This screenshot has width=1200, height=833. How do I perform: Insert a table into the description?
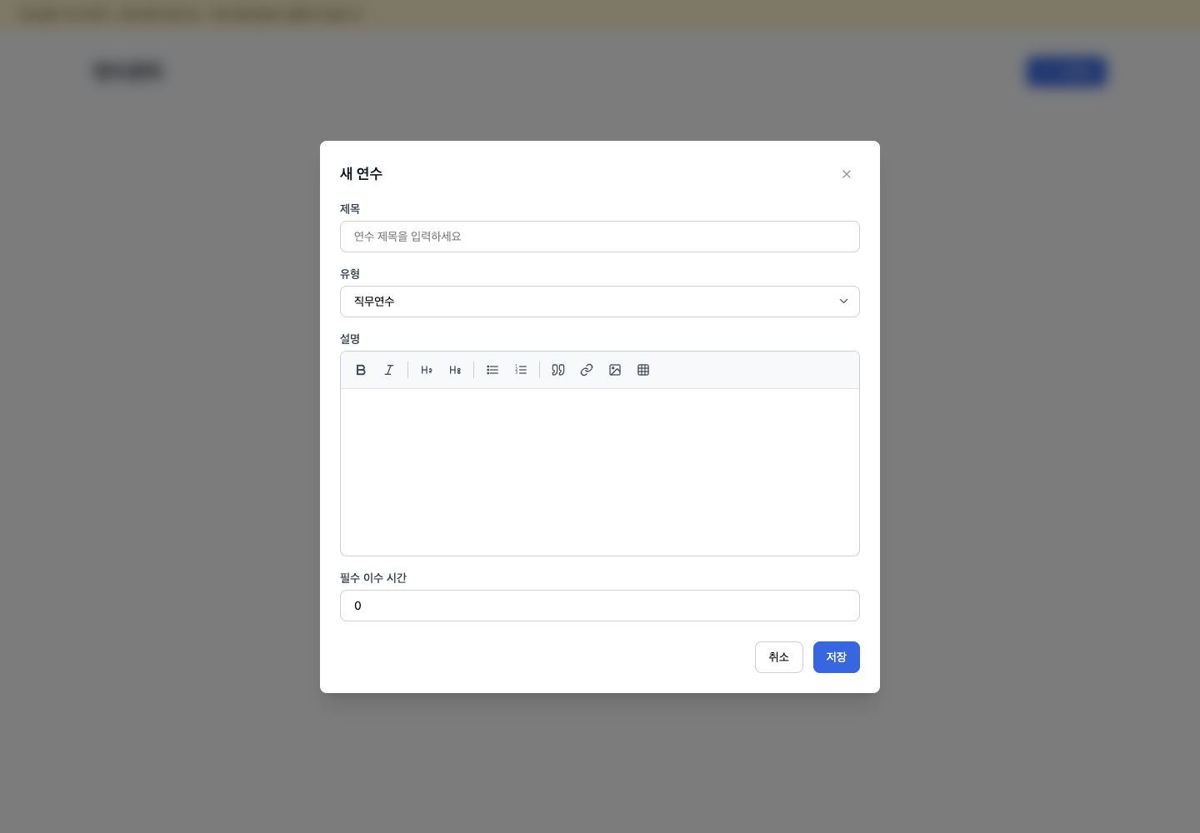coord(643,370)
